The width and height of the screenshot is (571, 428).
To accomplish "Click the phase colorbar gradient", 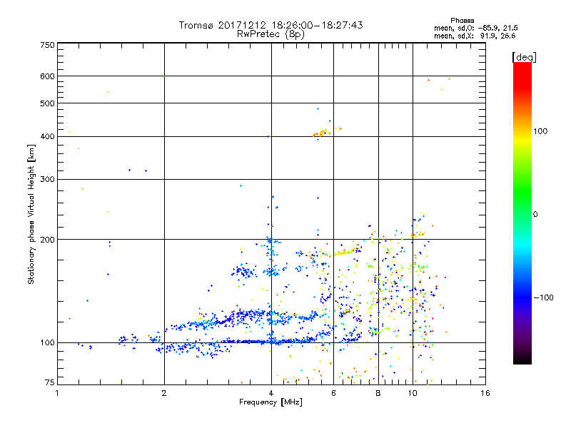I will [x=522, y=213].
